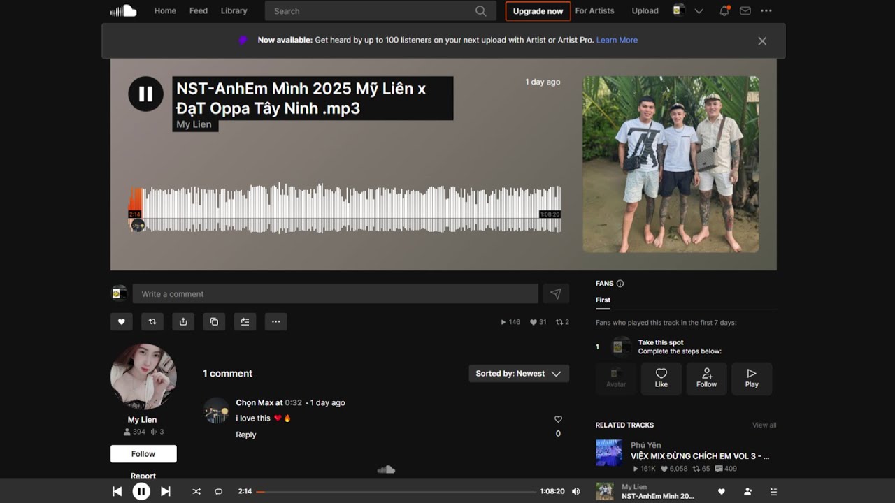Open the Sorted by: Newest dropdown

pos(519,373)
